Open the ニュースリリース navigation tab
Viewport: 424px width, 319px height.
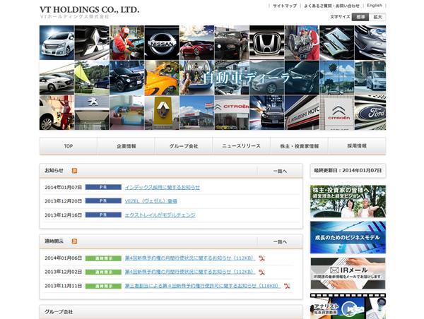pyautogui.click(x=241, y=146)
